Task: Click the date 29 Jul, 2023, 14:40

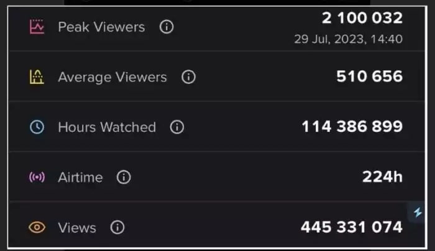Action: (x=348, y=39)
